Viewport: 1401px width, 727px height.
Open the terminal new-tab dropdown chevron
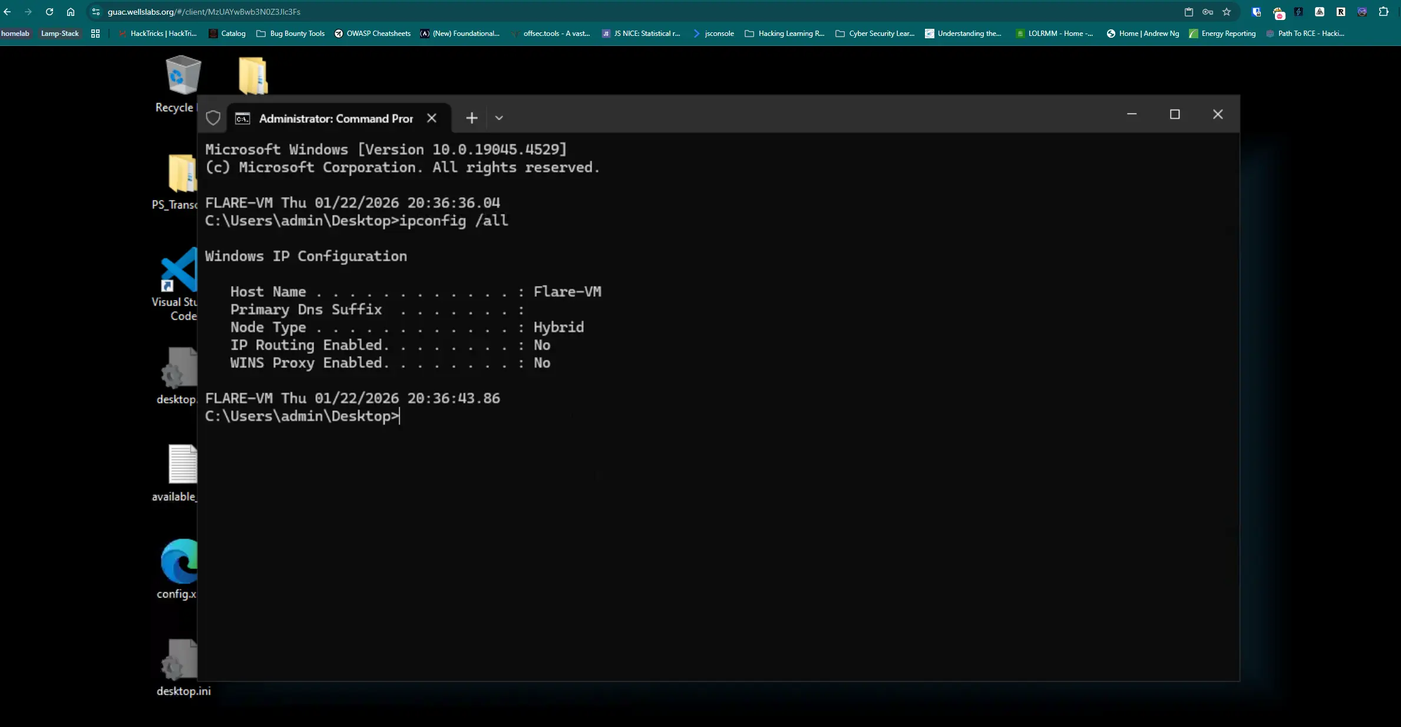coord(499,118)
